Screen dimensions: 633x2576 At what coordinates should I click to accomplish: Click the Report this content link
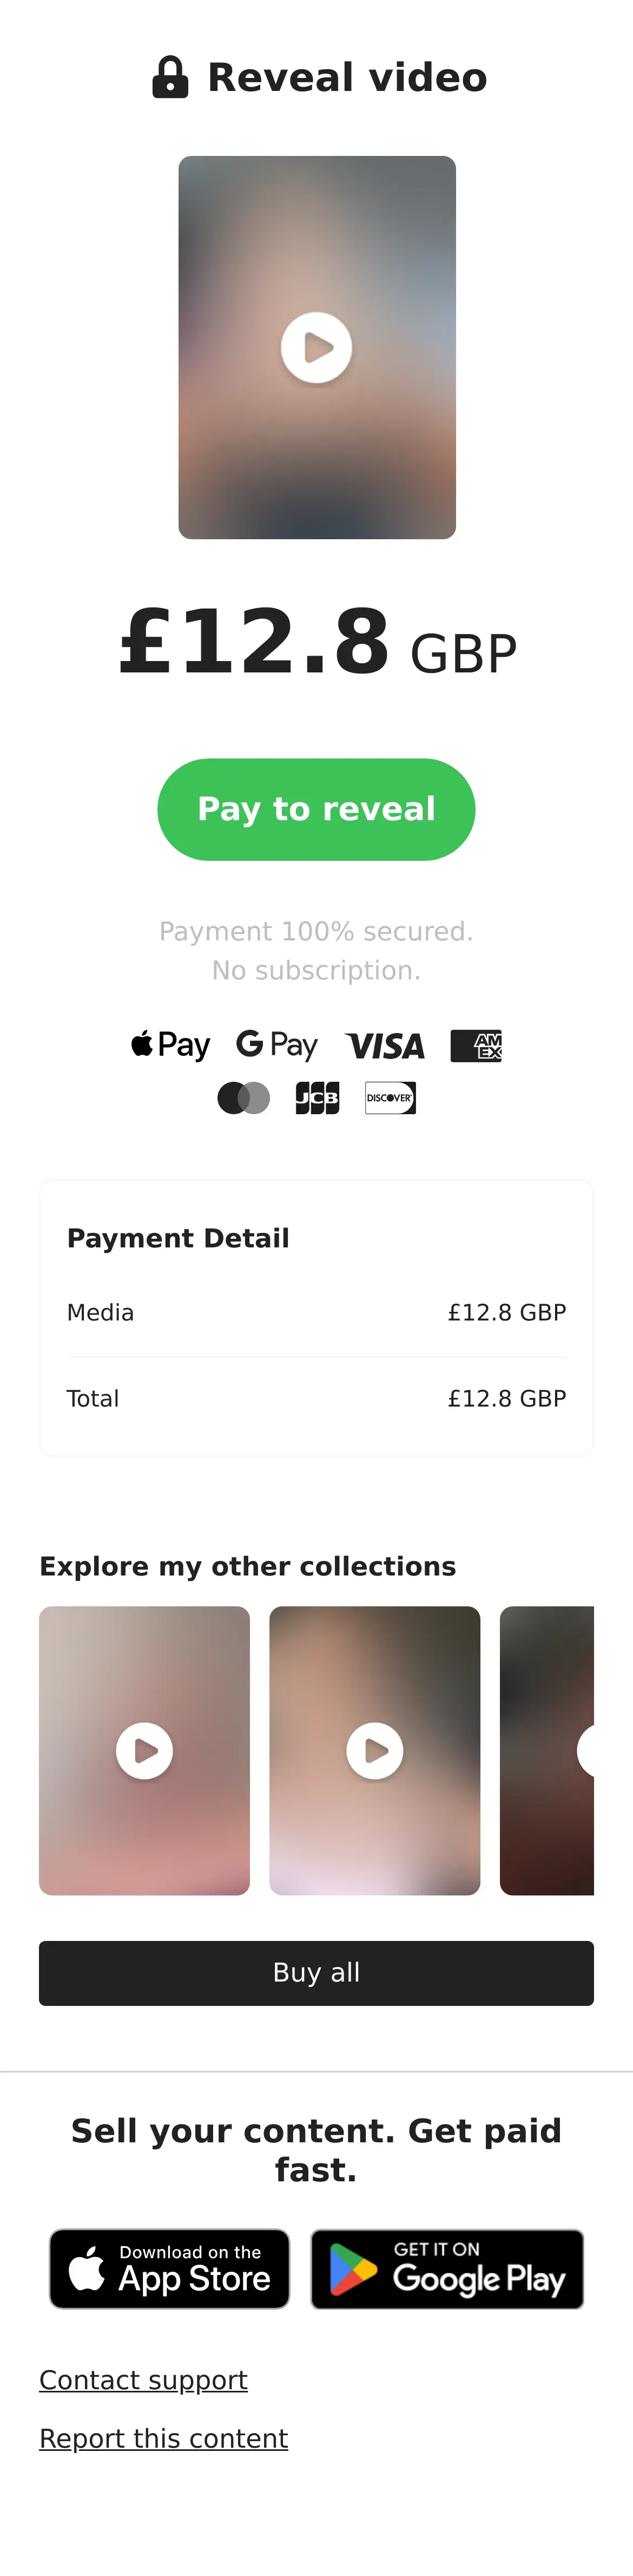163,2439
